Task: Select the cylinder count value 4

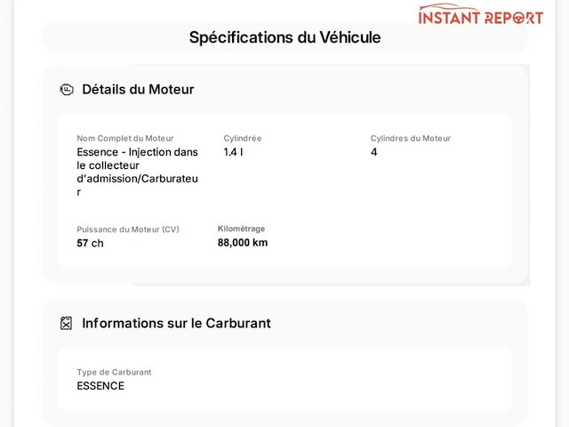Action: (373, 152)
